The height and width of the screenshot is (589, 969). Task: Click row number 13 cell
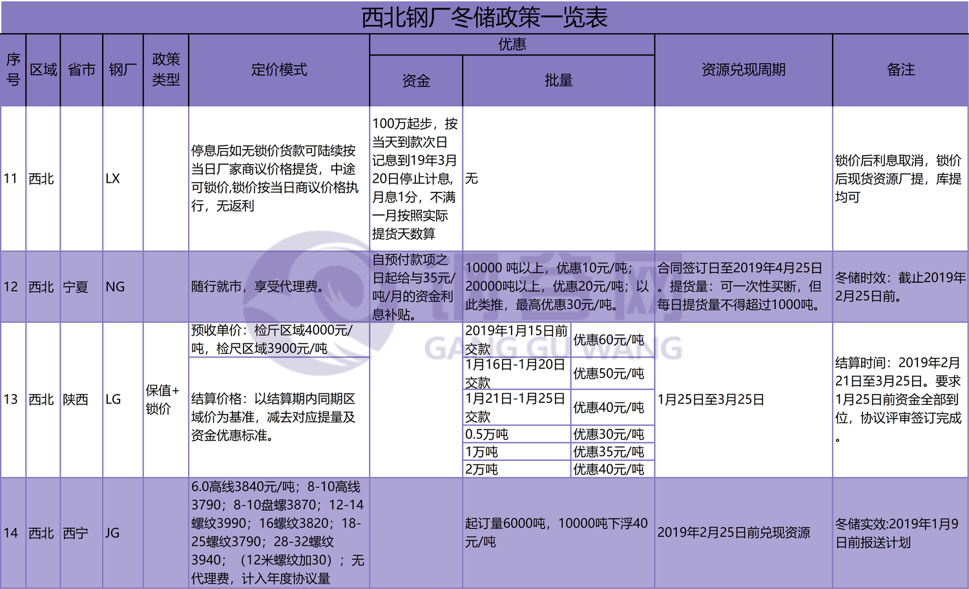(x=14, y=400)
